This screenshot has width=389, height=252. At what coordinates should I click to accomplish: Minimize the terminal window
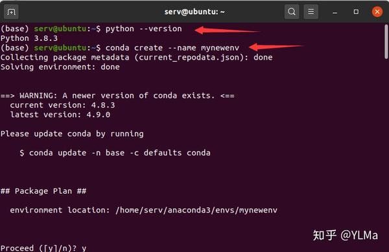pos(335,12)
